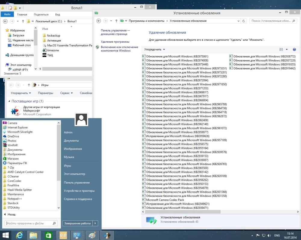This screenshot has width=301, height=240.
Task: Click Action Center flag in tray
Action: click(258, 235)
